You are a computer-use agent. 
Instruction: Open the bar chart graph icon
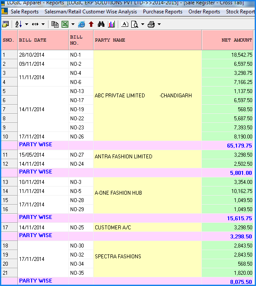(111, 24)
